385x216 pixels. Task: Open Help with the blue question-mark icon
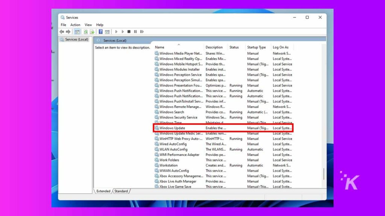[101, 31]
